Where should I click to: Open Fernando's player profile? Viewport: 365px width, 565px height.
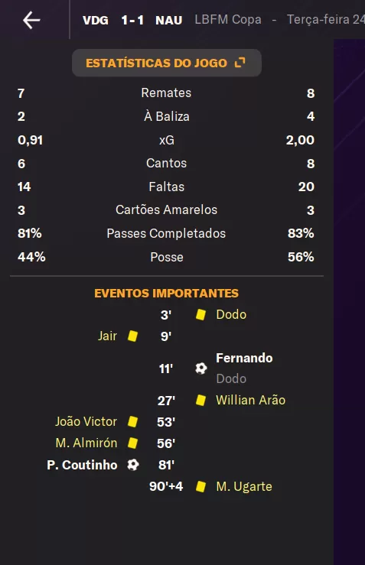[x=244, y=358]
